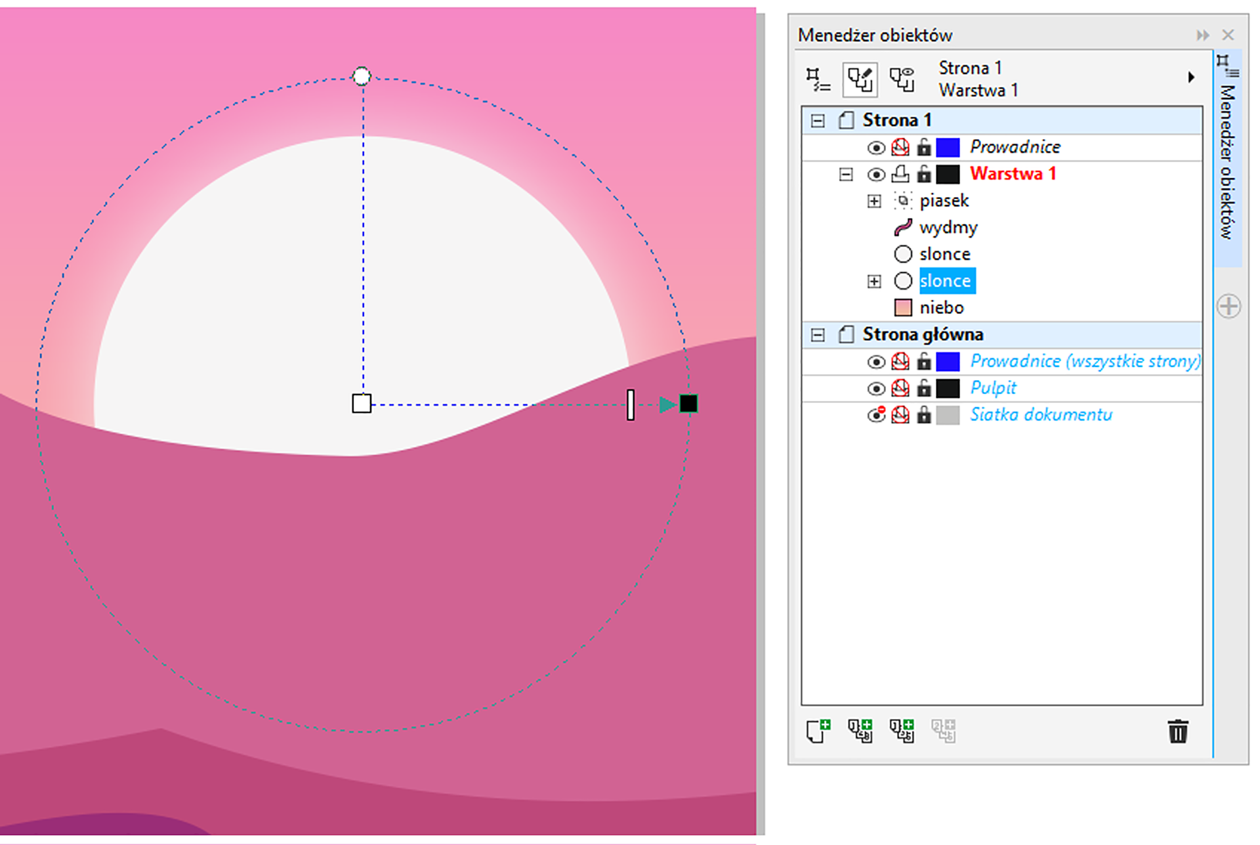This screenshot has height=845, width=1260.
Task: Toggle visibility of Prowadnice layer
Action: [876, 148]
